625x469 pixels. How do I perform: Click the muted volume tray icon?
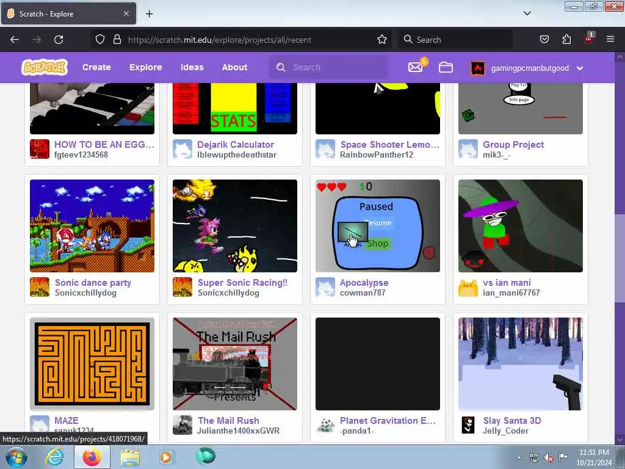549,457
